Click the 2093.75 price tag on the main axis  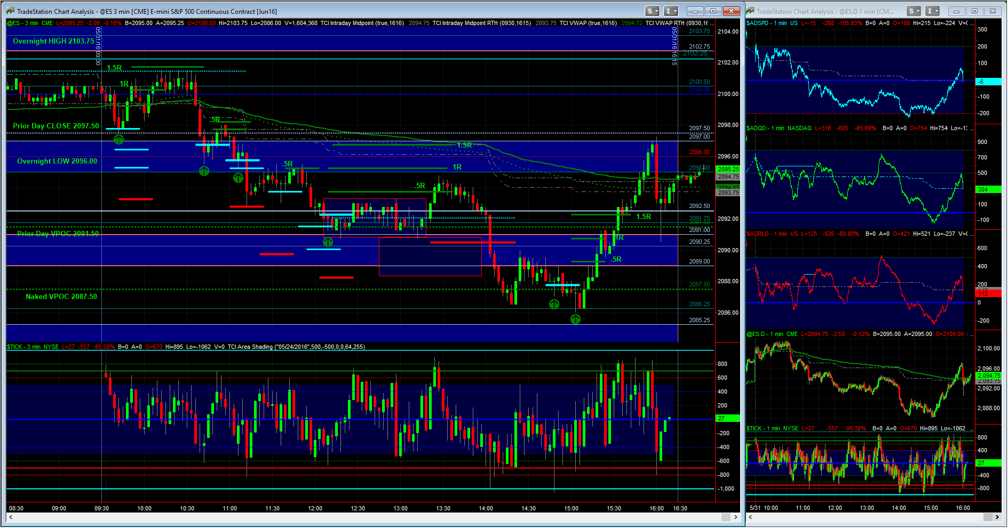[728, 193]
